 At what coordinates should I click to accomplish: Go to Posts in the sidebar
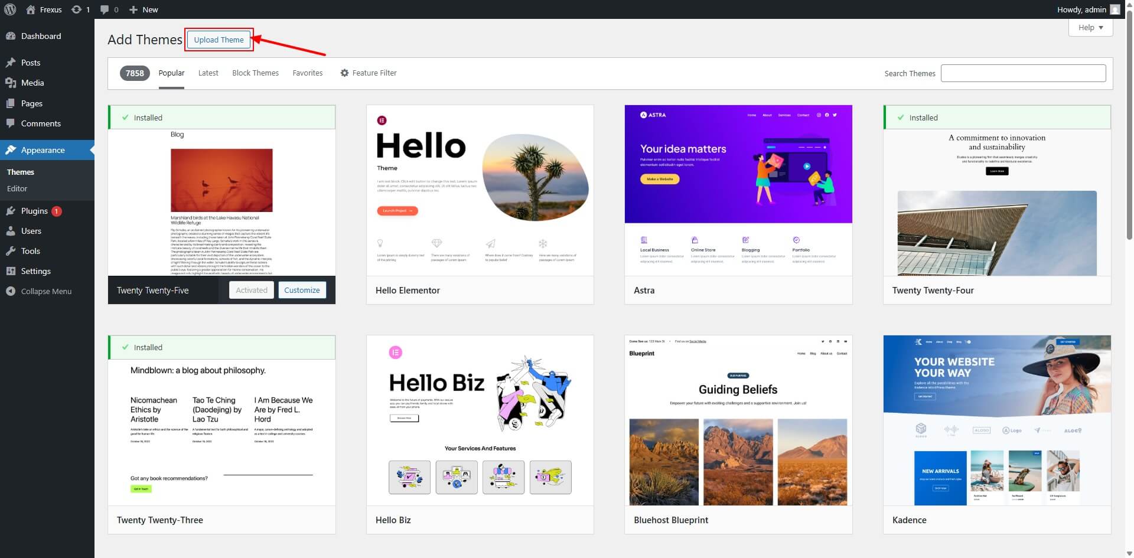coord(31,63)
